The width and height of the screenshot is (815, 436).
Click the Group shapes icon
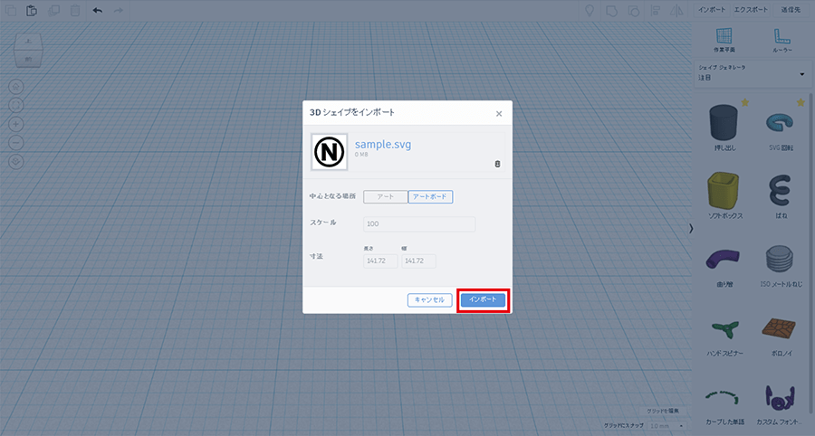(x=612, y=10)
